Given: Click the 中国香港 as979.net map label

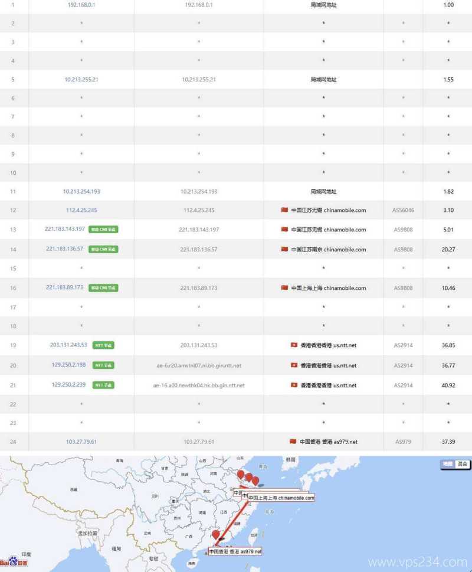Looking at the screenshot, I should point(235,551).
